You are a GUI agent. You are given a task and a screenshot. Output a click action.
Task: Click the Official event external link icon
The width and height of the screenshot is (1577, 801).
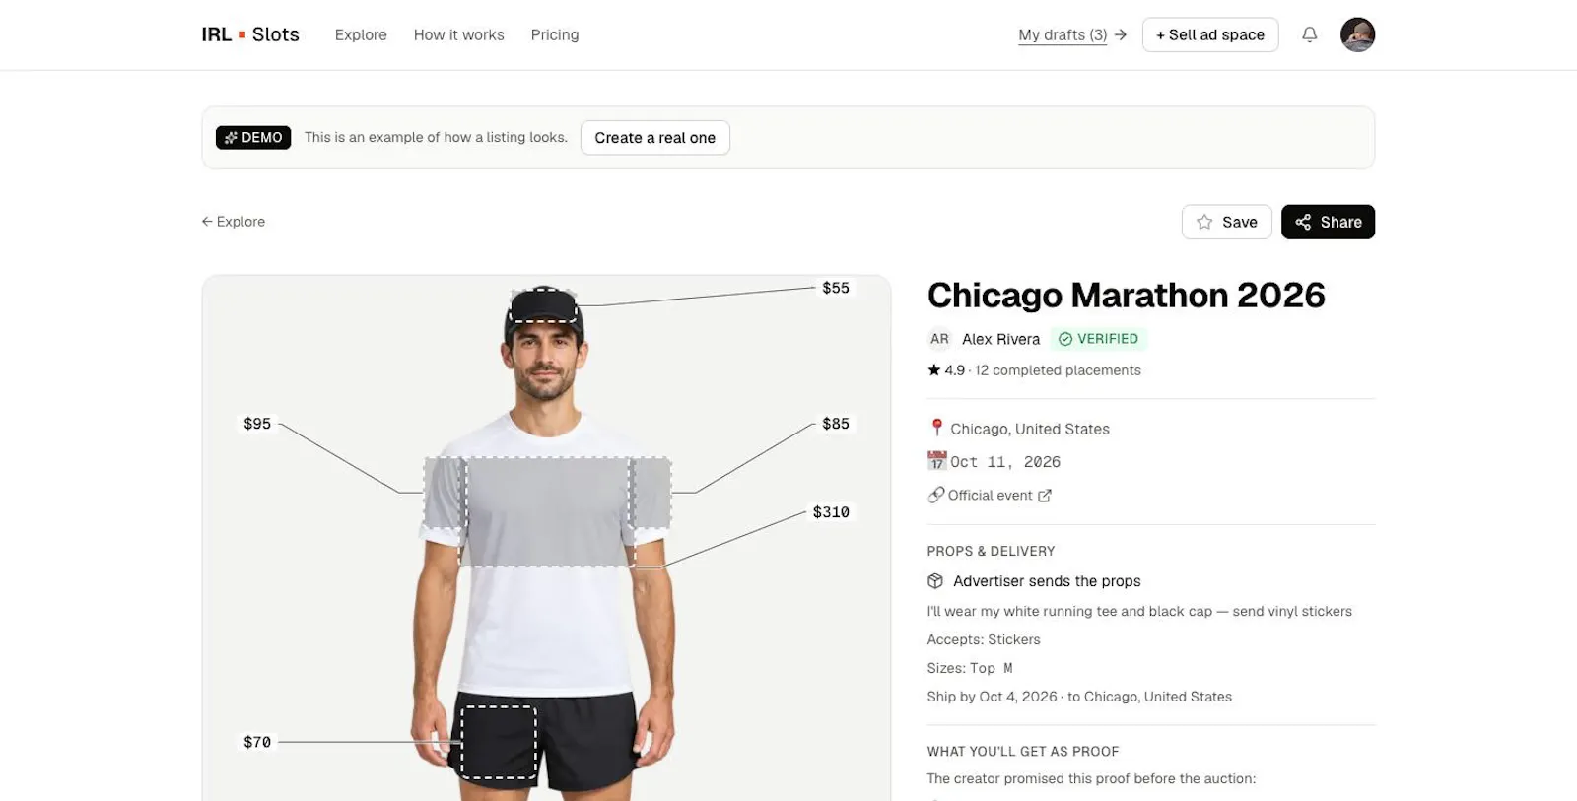coord(1045,496)
